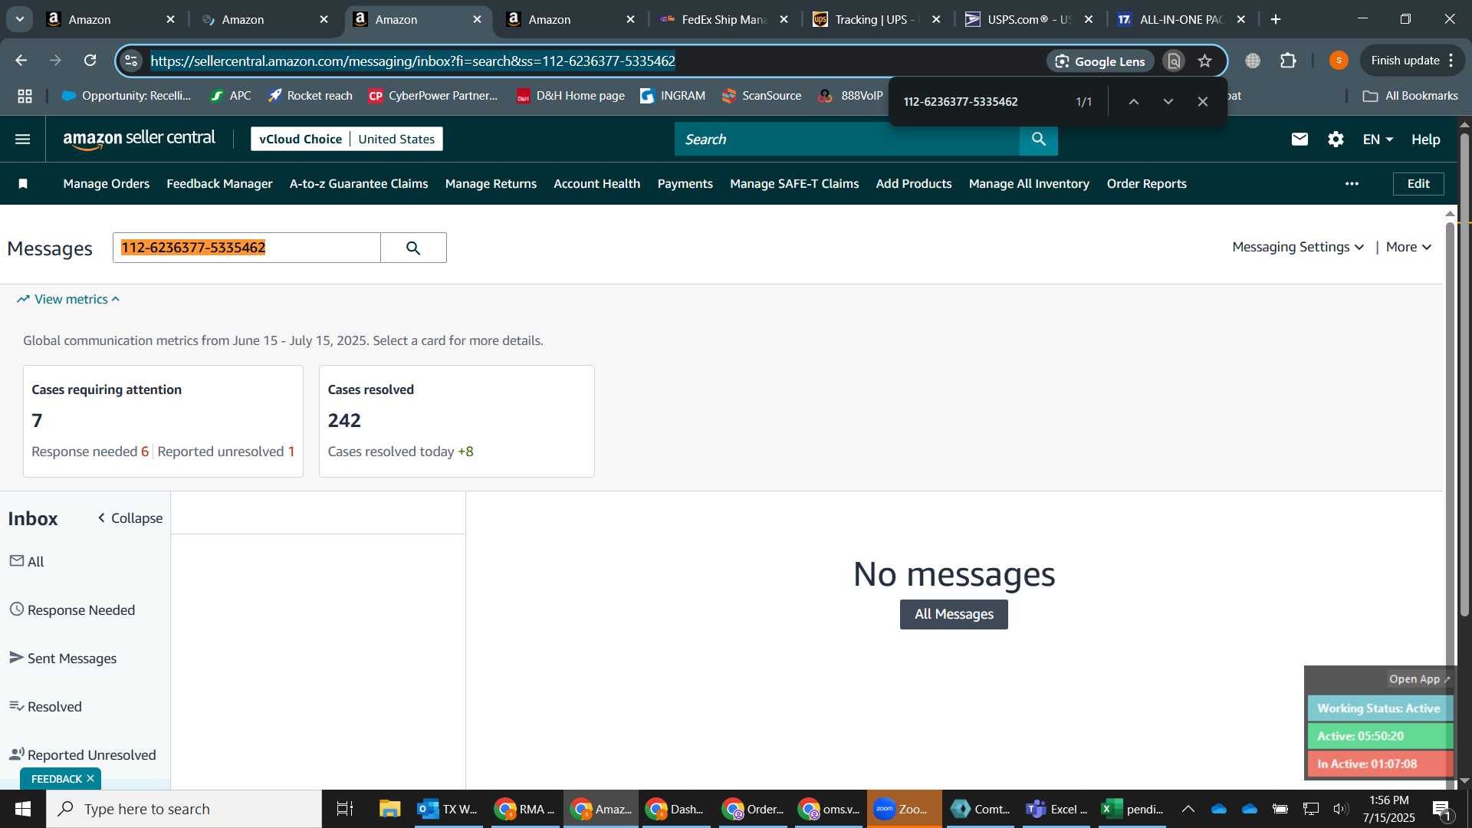
Task: Click the messages search input with order ID
Action: point(247,248)
